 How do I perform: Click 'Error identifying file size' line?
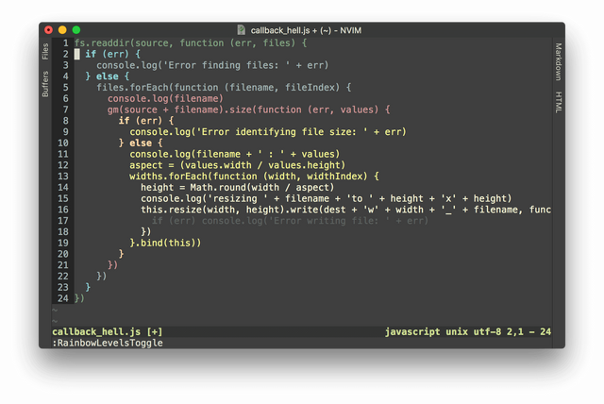(x=268, y=132)
